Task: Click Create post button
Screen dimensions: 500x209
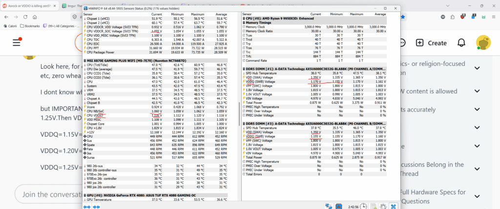Action: (431, 43)
